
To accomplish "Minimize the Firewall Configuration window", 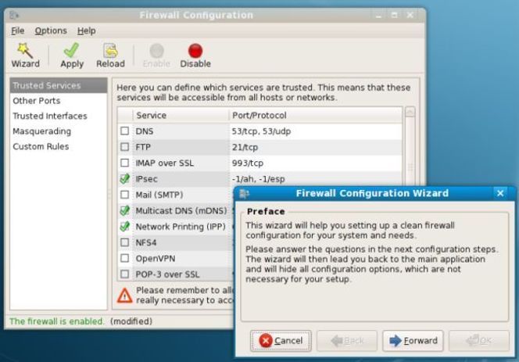I will pyautogui.click(x=378, y=15).
